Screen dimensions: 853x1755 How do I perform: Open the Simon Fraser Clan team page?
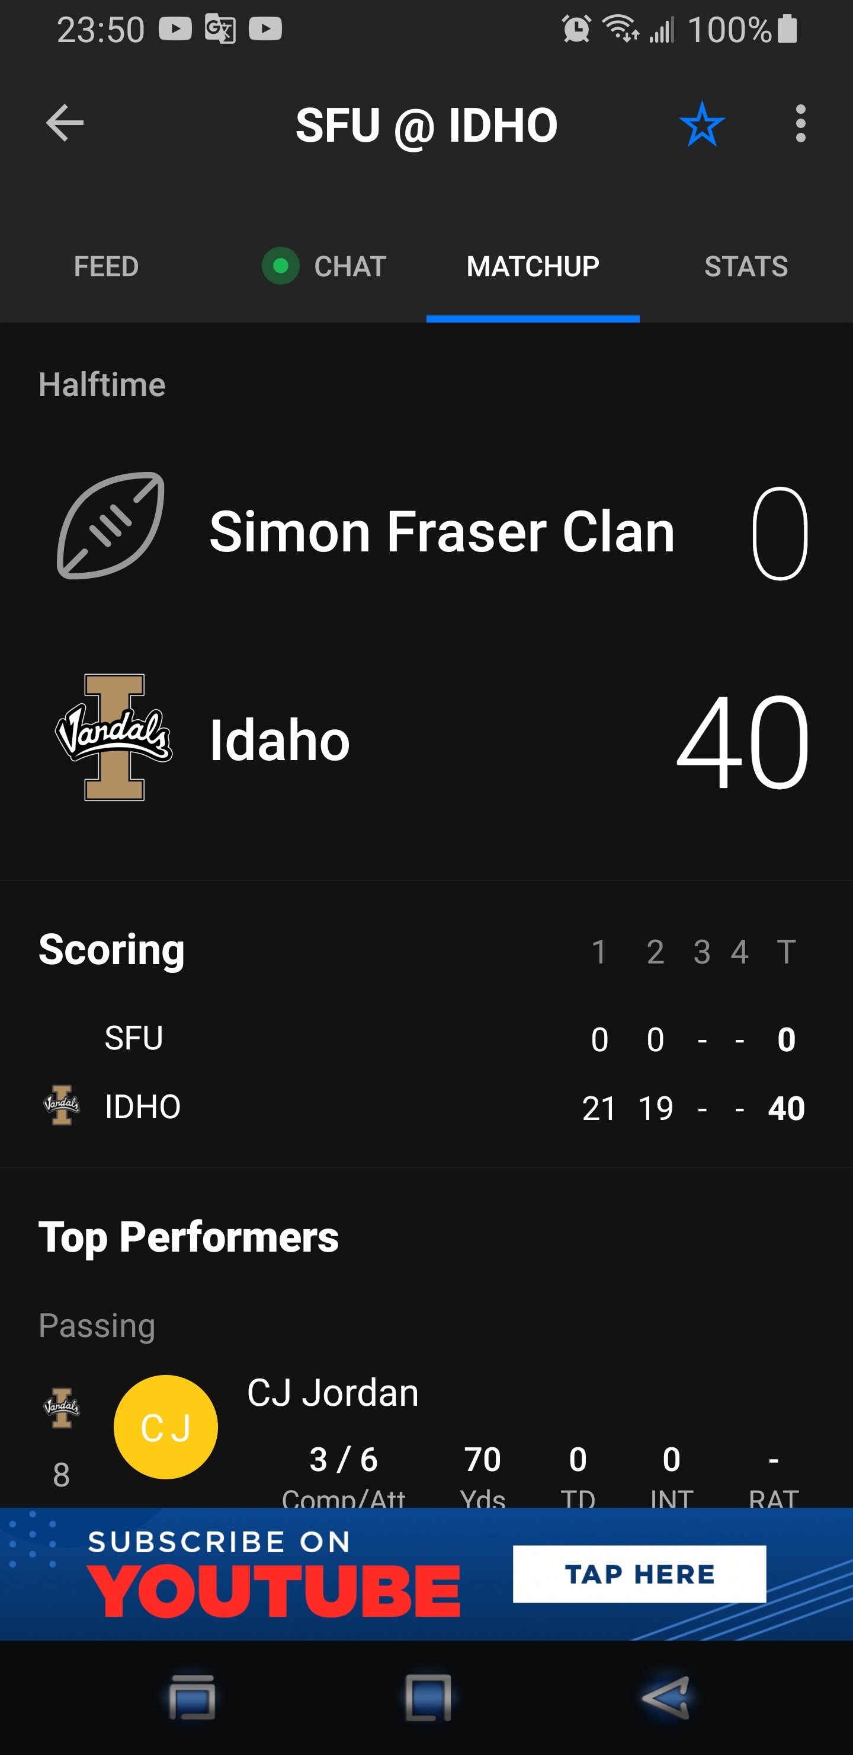(441, 531)
